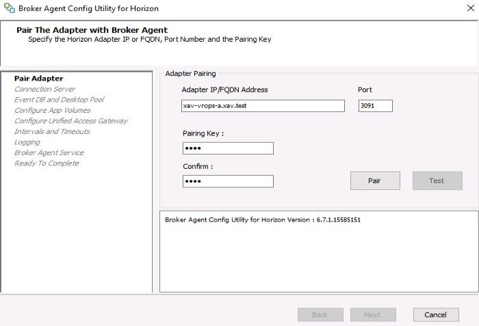Click the Pairing Key password field
The image size is (479, 326).
pyautogui.click(x=228, y=148)
